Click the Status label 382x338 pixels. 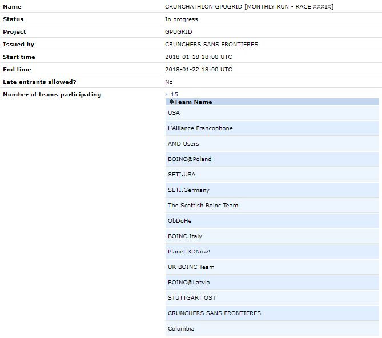pos(13,19)
